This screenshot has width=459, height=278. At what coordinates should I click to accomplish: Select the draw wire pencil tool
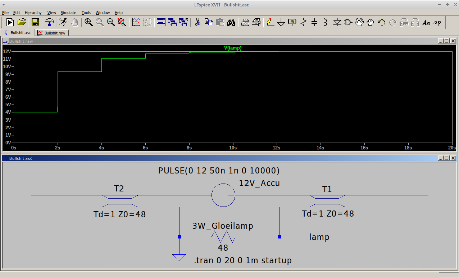270,22
